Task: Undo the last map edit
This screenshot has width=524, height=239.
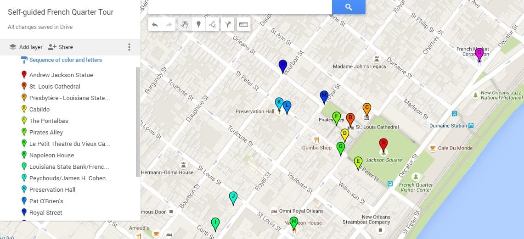Action: [x=155, y=24]
